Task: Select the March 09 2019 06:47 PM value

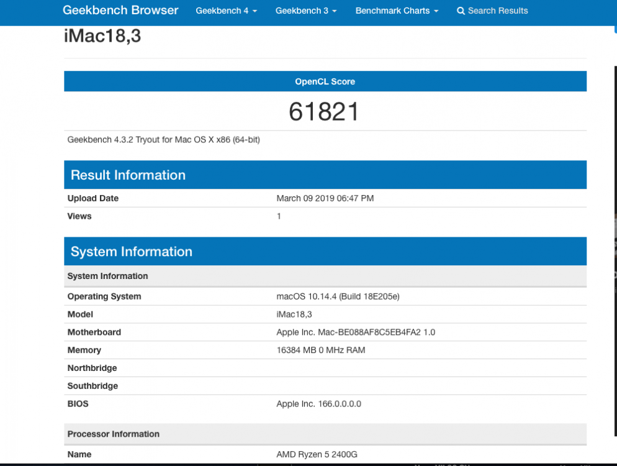Action: pyautogui.click(x=325, y=198)
